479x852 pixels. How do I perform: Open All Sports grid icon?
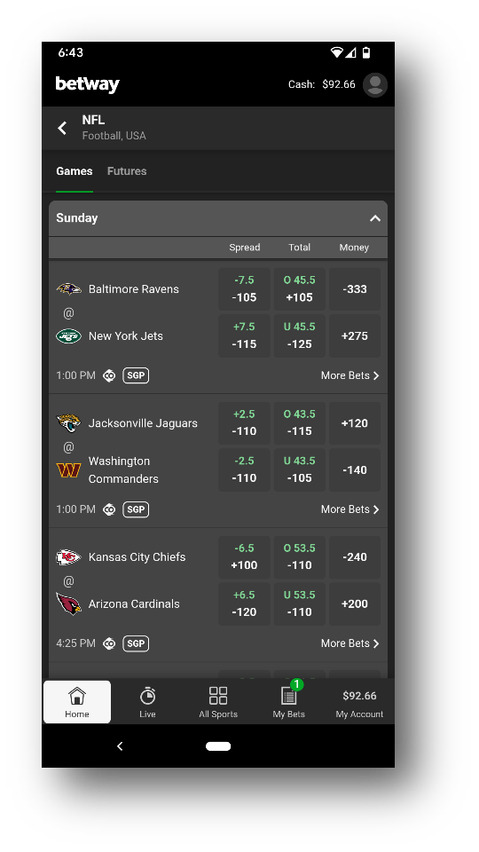(218, 696)
